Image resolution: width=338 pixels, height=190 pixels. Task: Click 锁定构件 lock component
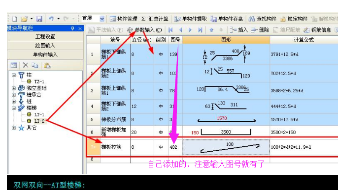pos(294,19)
